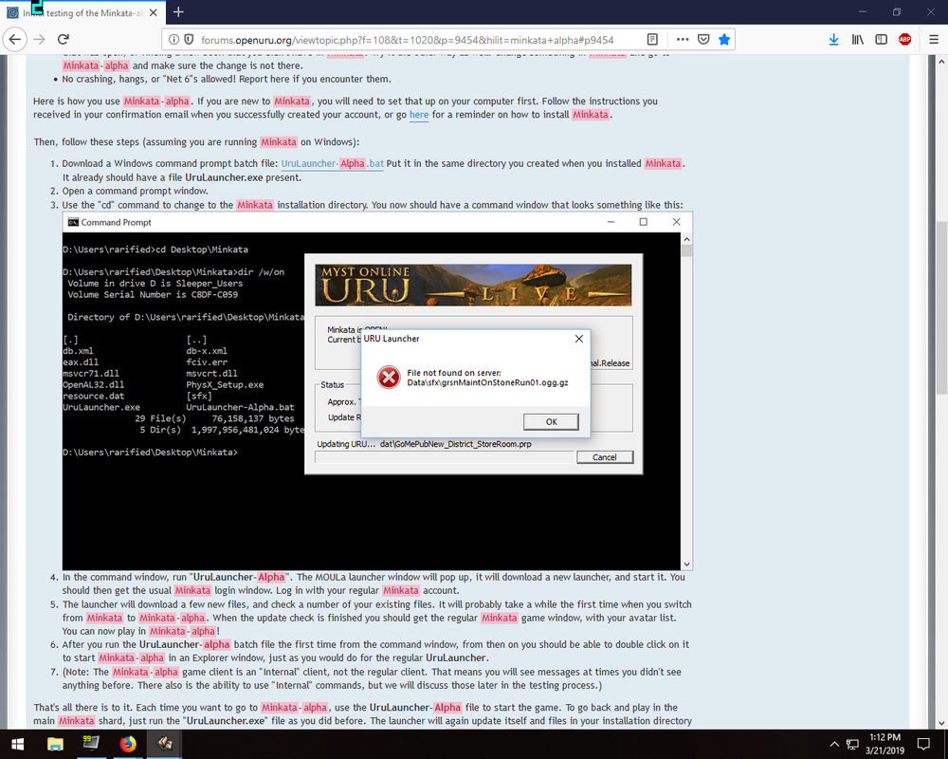The height and width of the screenshot is (759, 948).
Task: Open the Firefox hamburger menu
Action: [934, 39]
